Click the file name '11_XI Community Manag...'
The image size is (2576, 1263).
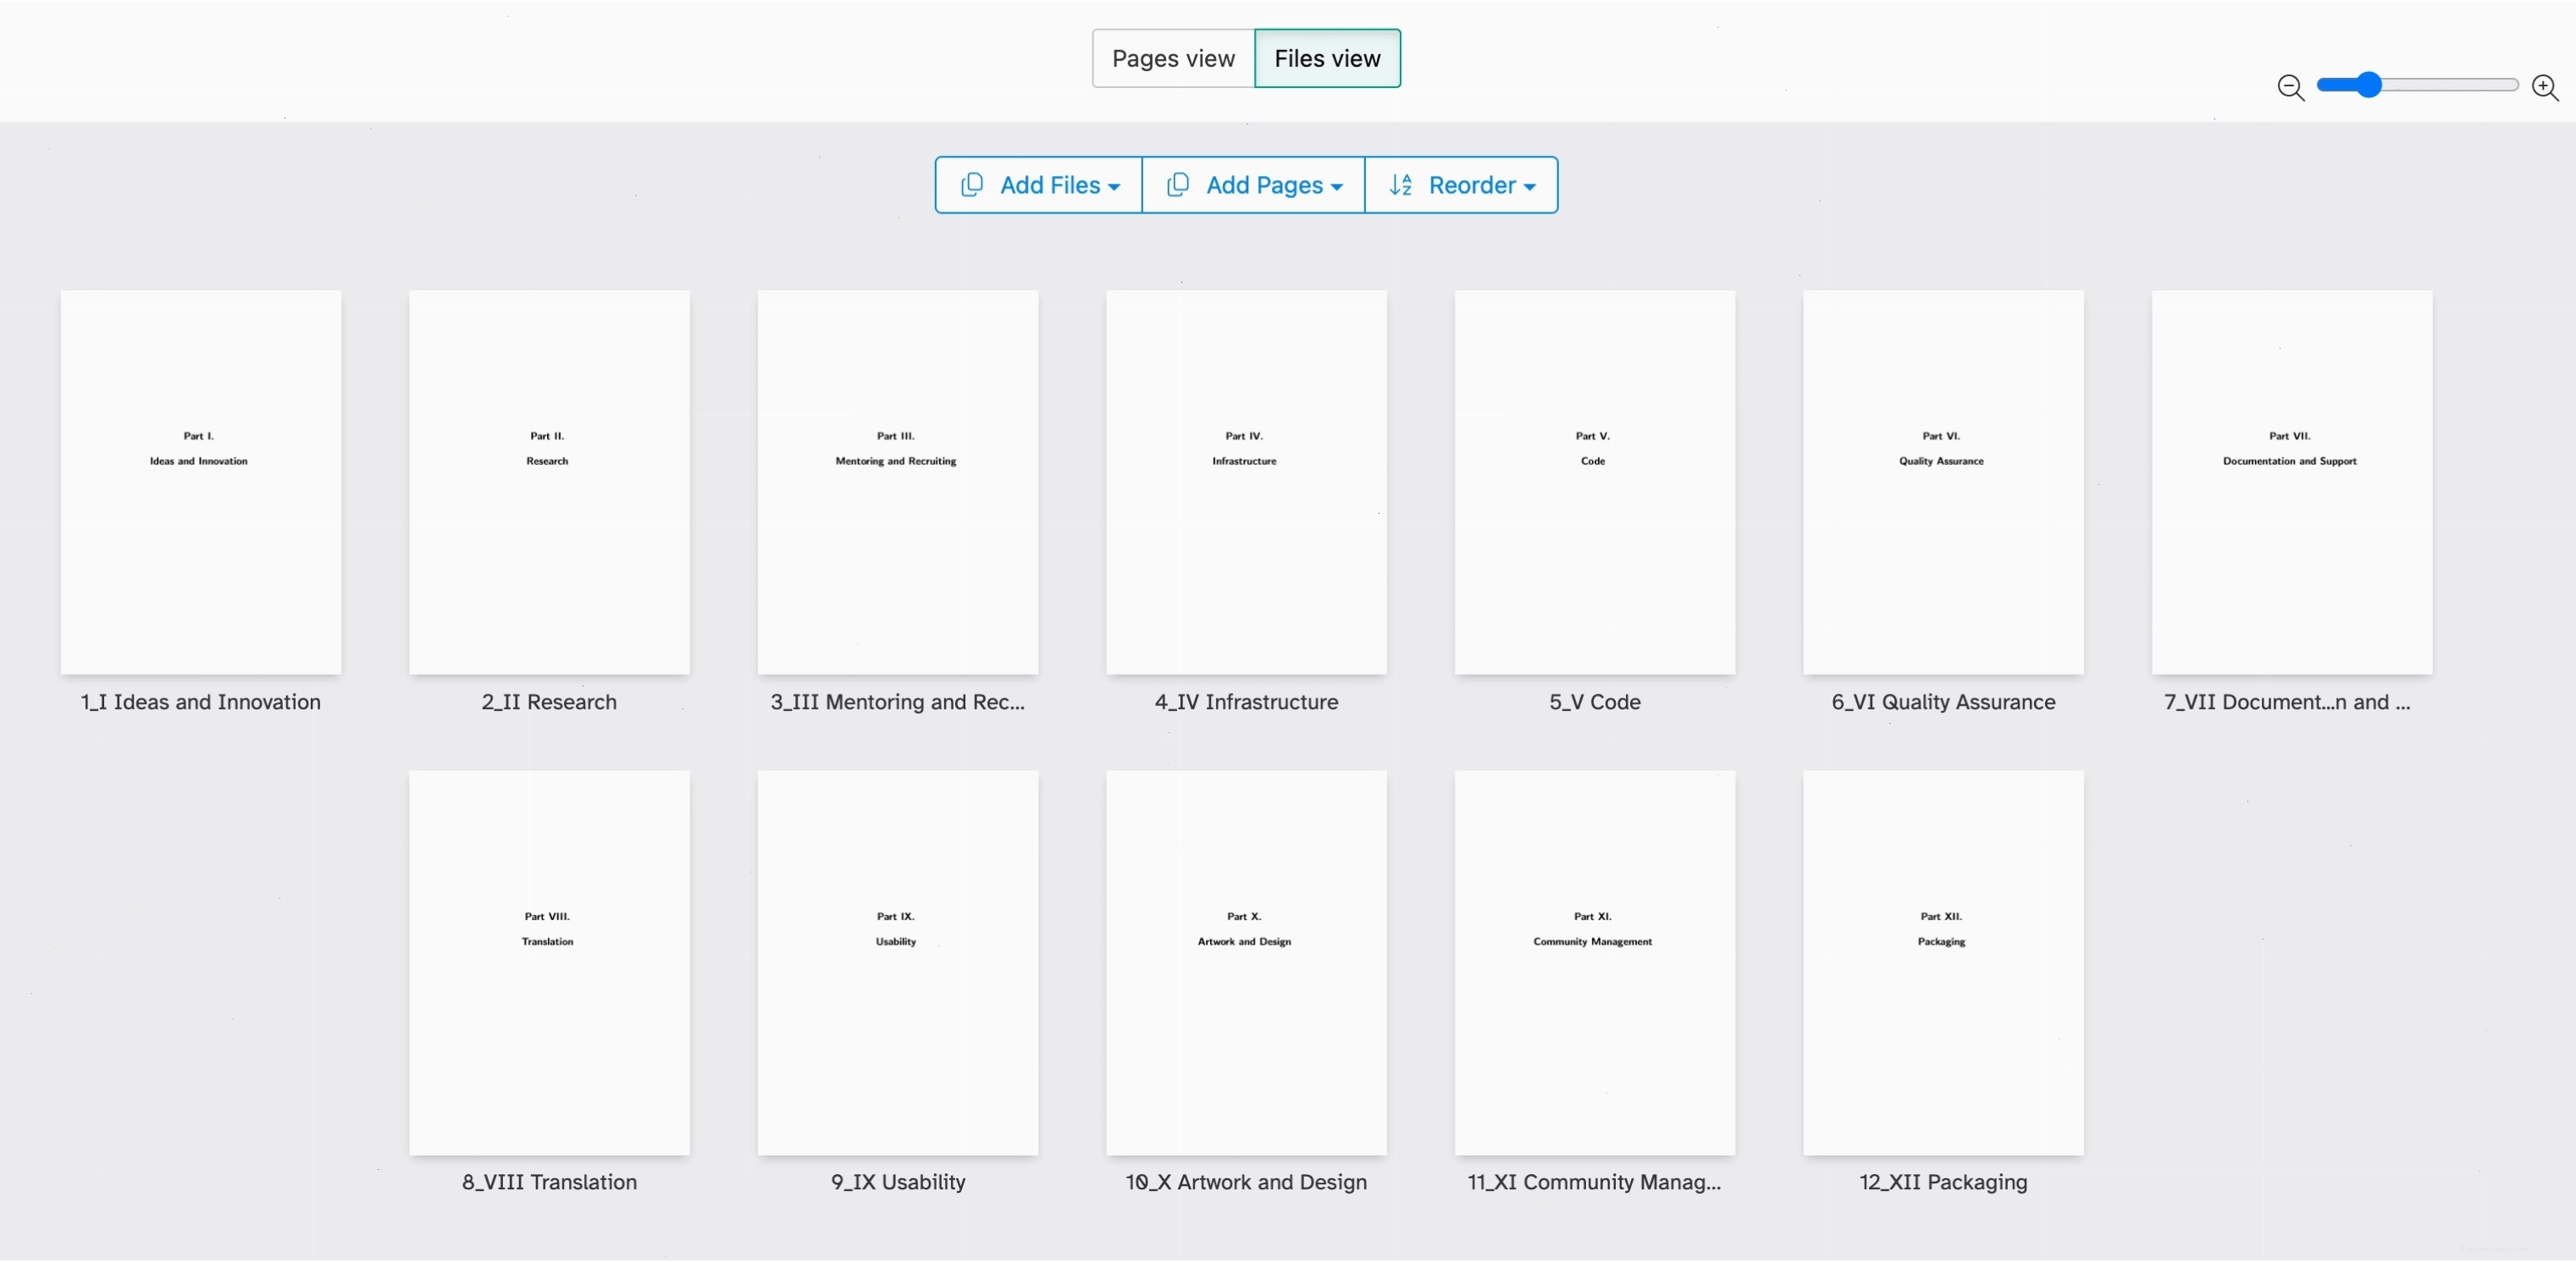pyautogui.click(x=1594, y=1182)
